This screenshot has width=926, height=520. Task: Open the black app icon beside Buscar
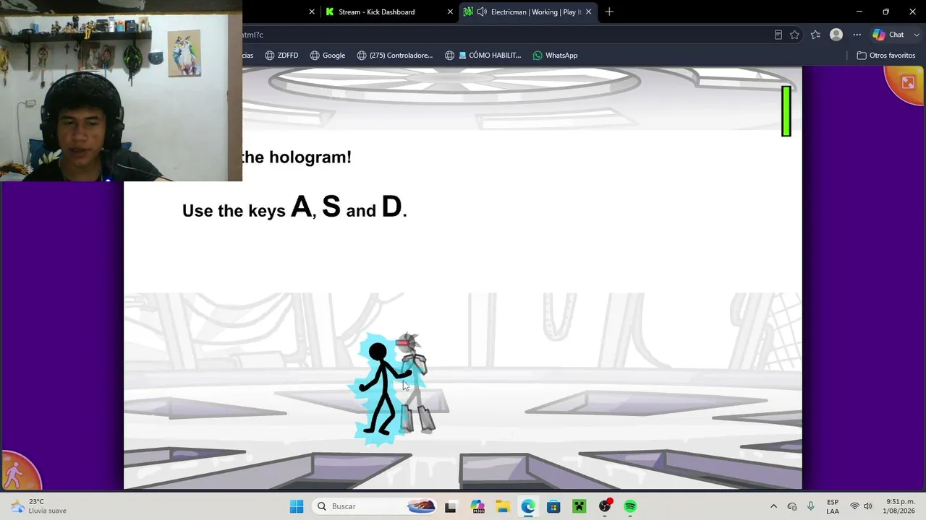tap(451, 506)
